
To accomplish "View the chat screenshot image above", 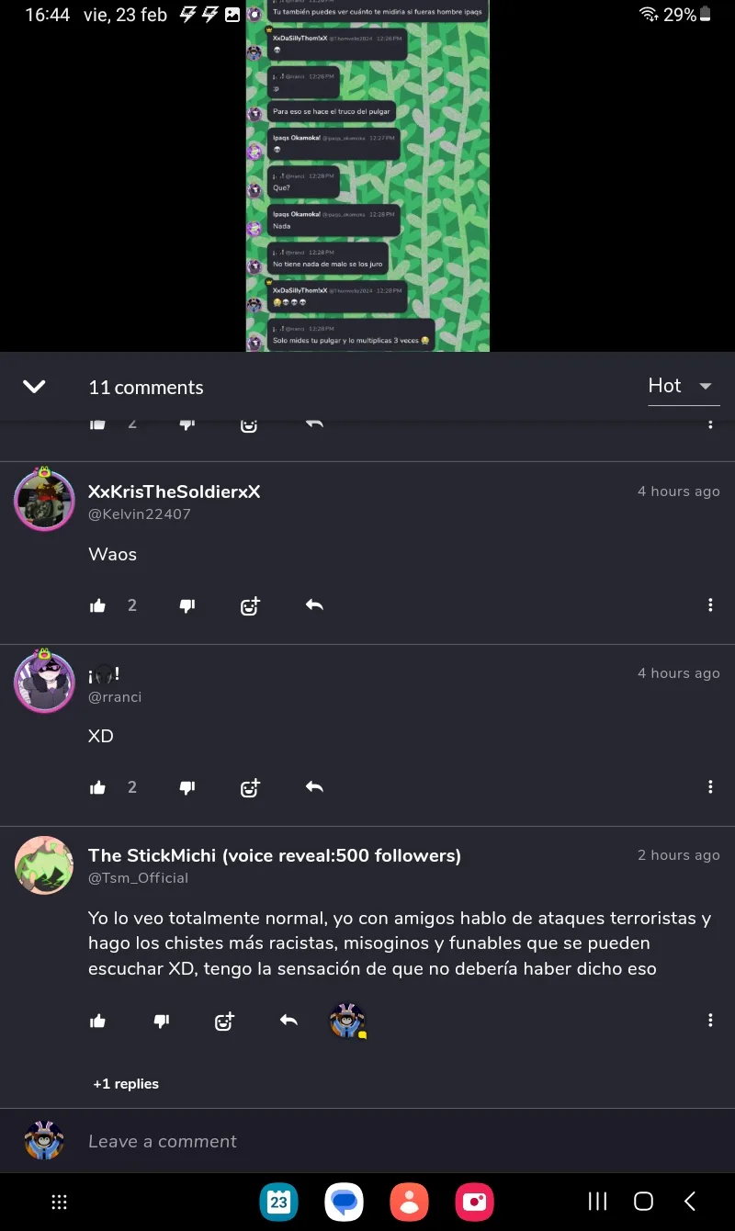I will [367, 175].
